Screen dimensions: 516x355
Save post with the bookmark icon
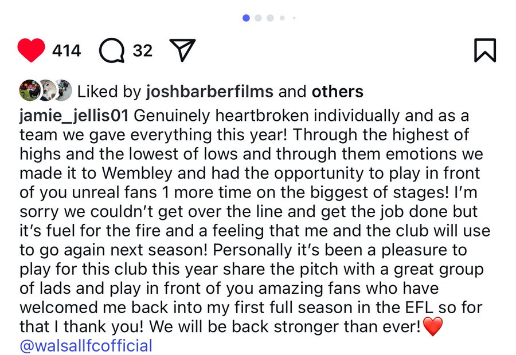(x=485, y=50)
